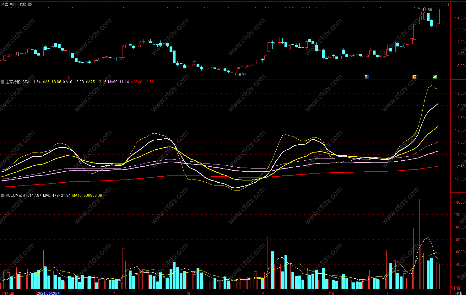The width and height of the screenshot is (466, 295).
Task: Click the X100 volume scale label
Action: pyautogui.click(x=456, y=288)
